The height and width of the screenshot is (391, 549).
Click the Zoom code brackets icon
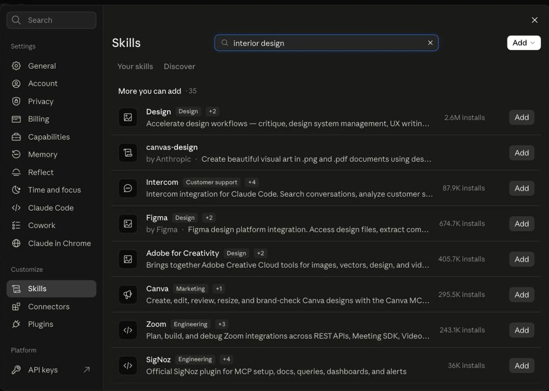128,330
